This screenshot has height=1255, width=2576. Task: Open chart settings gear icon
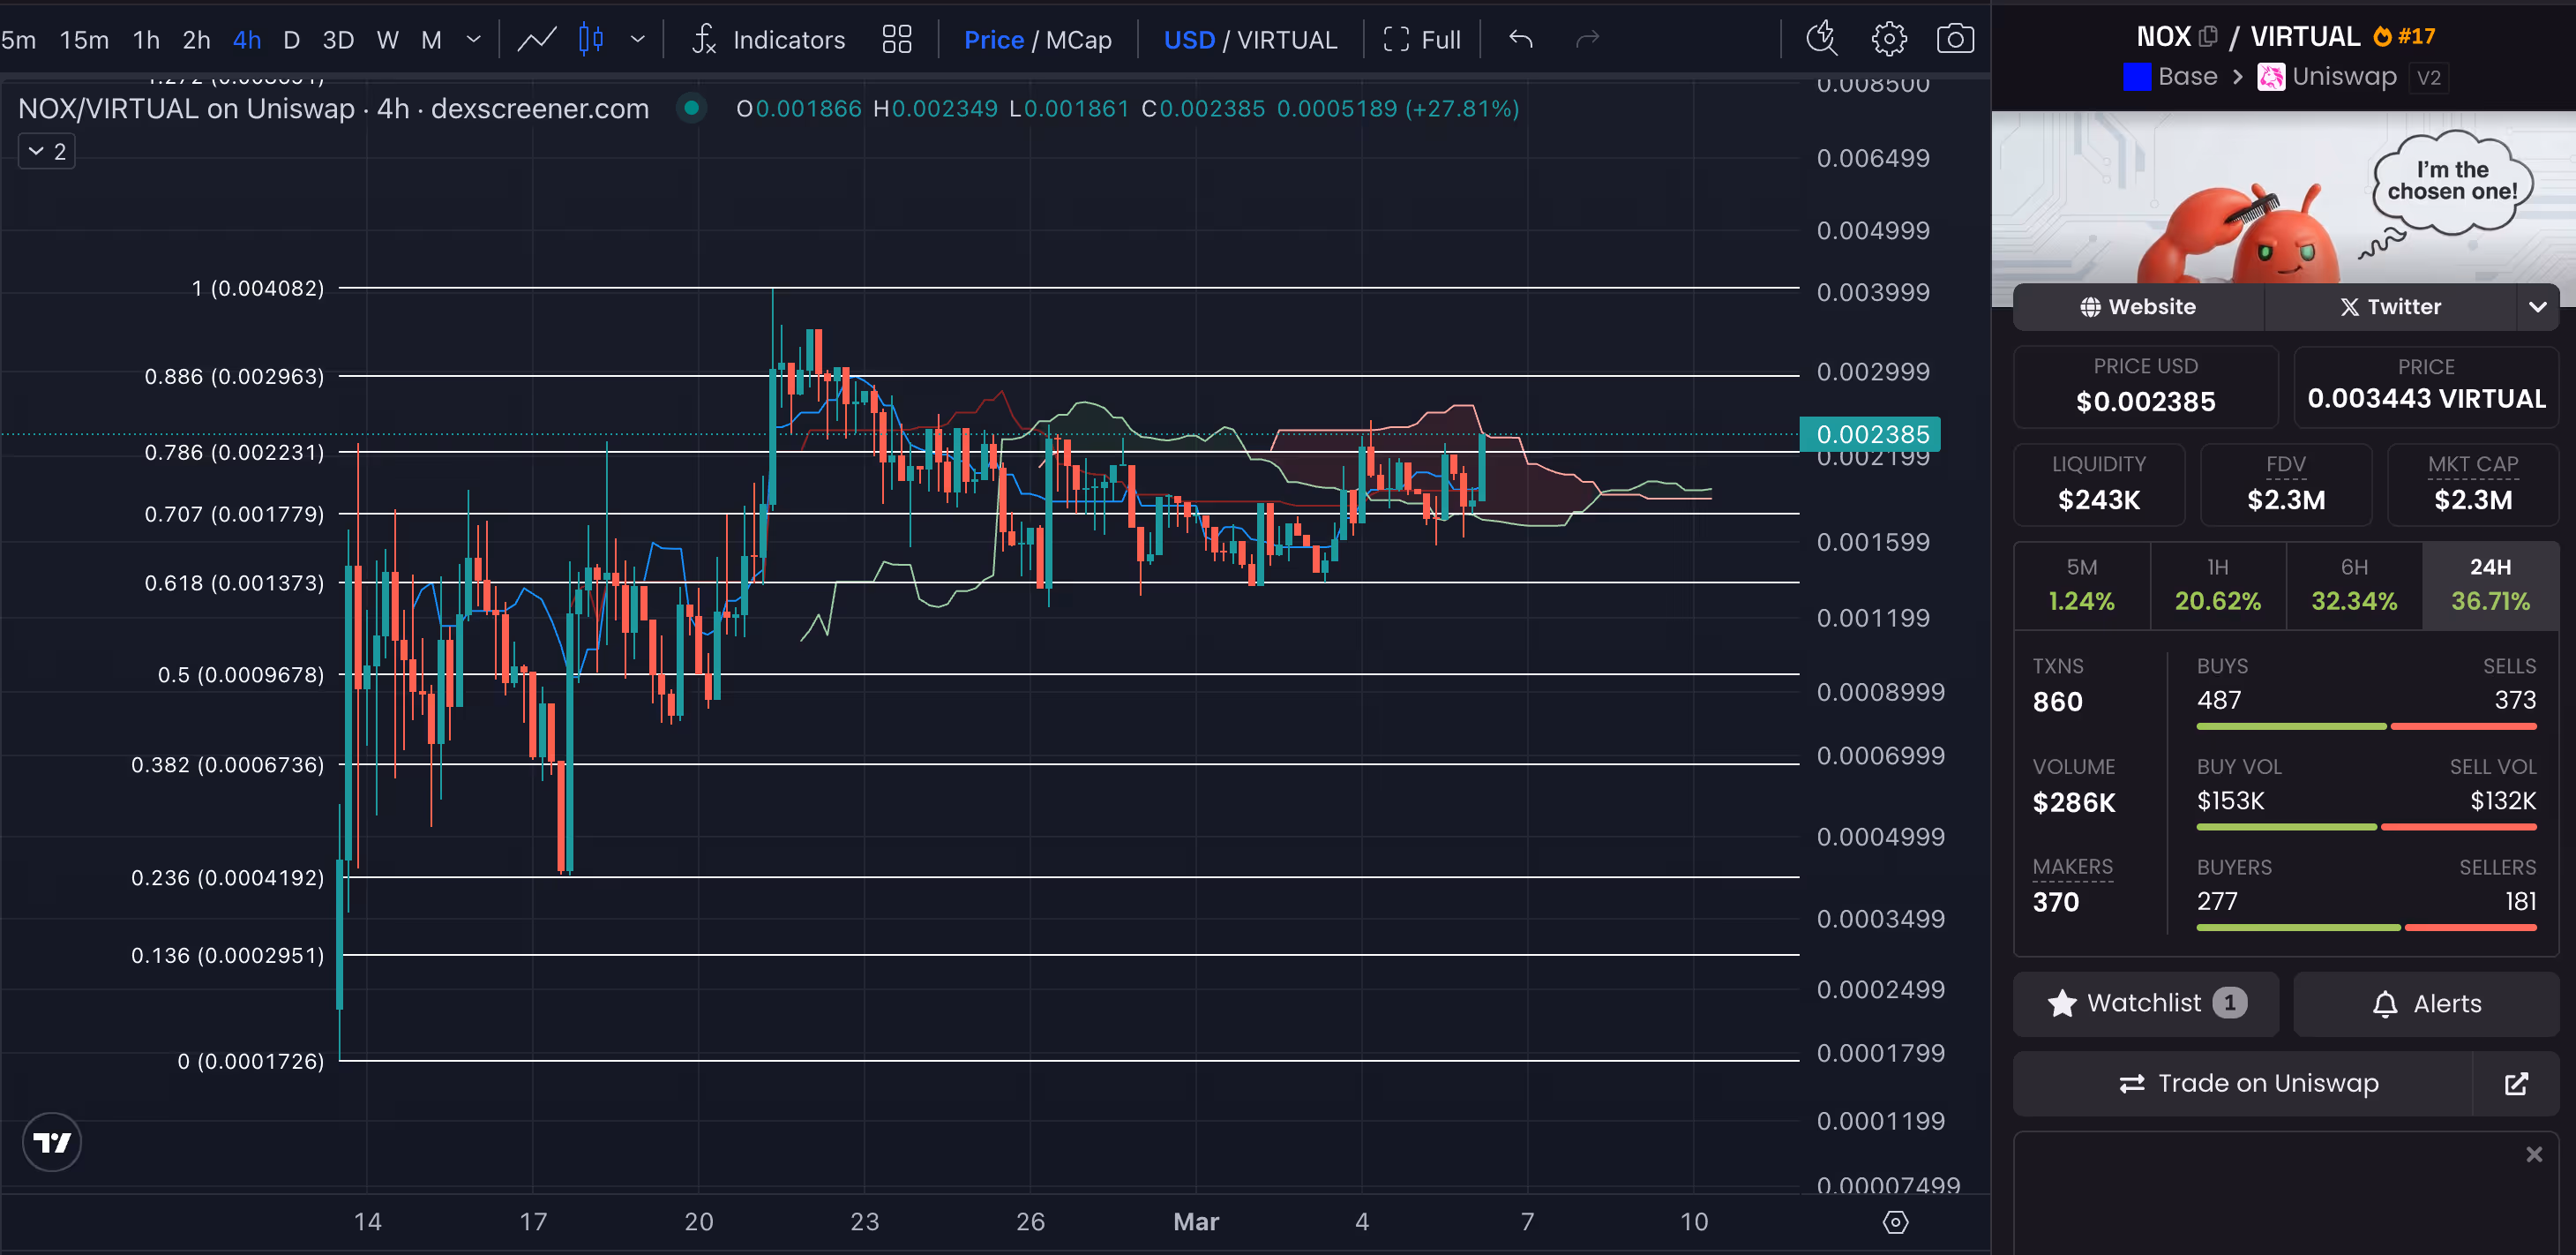pos(1888,40)
